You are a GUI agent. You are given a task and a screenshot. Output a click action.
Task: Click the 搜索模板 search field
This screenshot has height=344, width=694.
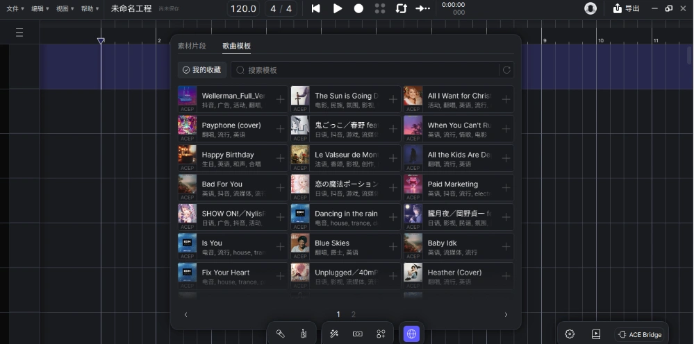(368, 70)
